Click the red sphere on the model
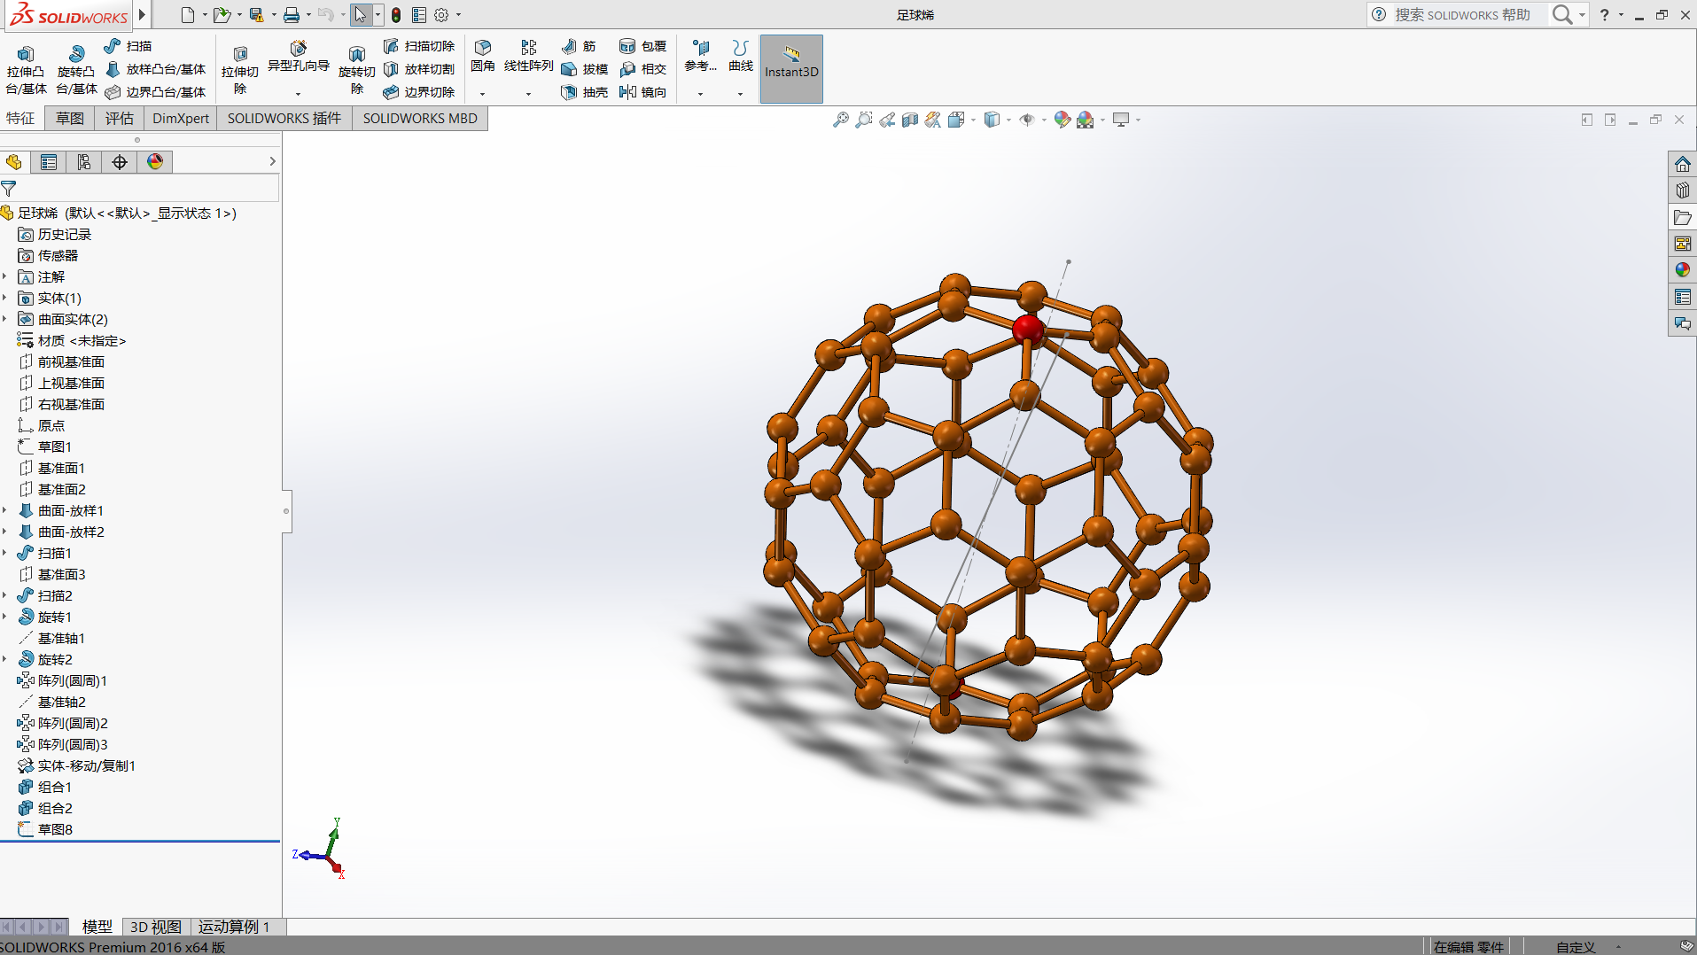The image size is (1697, 955). coord(1027,329)
